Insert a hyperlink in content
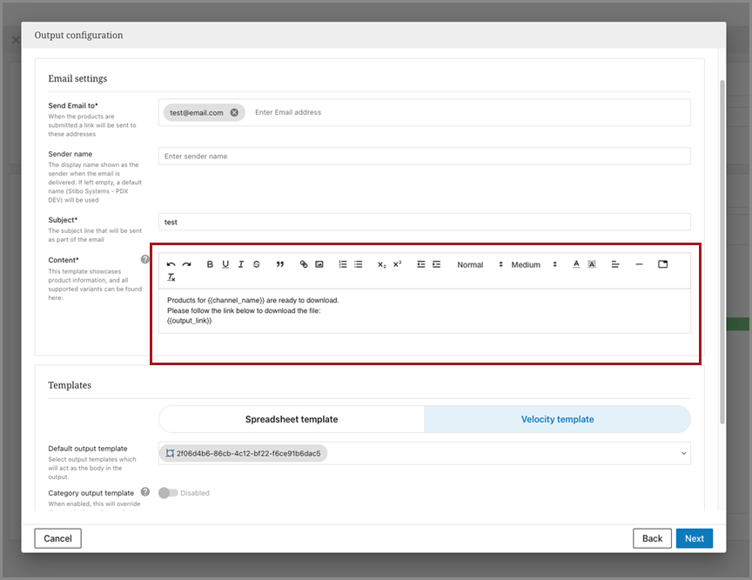This screenshot has height=580, width=752. [x=304, y=264]
